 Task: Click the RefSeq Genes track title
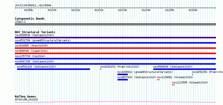point(26,97)
